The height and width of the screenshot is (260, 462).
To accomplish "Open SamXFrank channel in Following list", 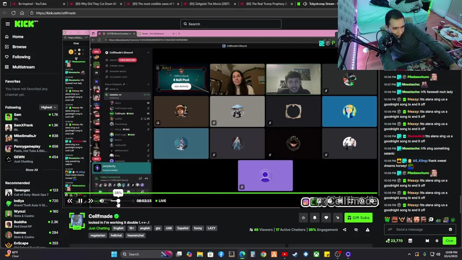I will click(x=31, y=127).
